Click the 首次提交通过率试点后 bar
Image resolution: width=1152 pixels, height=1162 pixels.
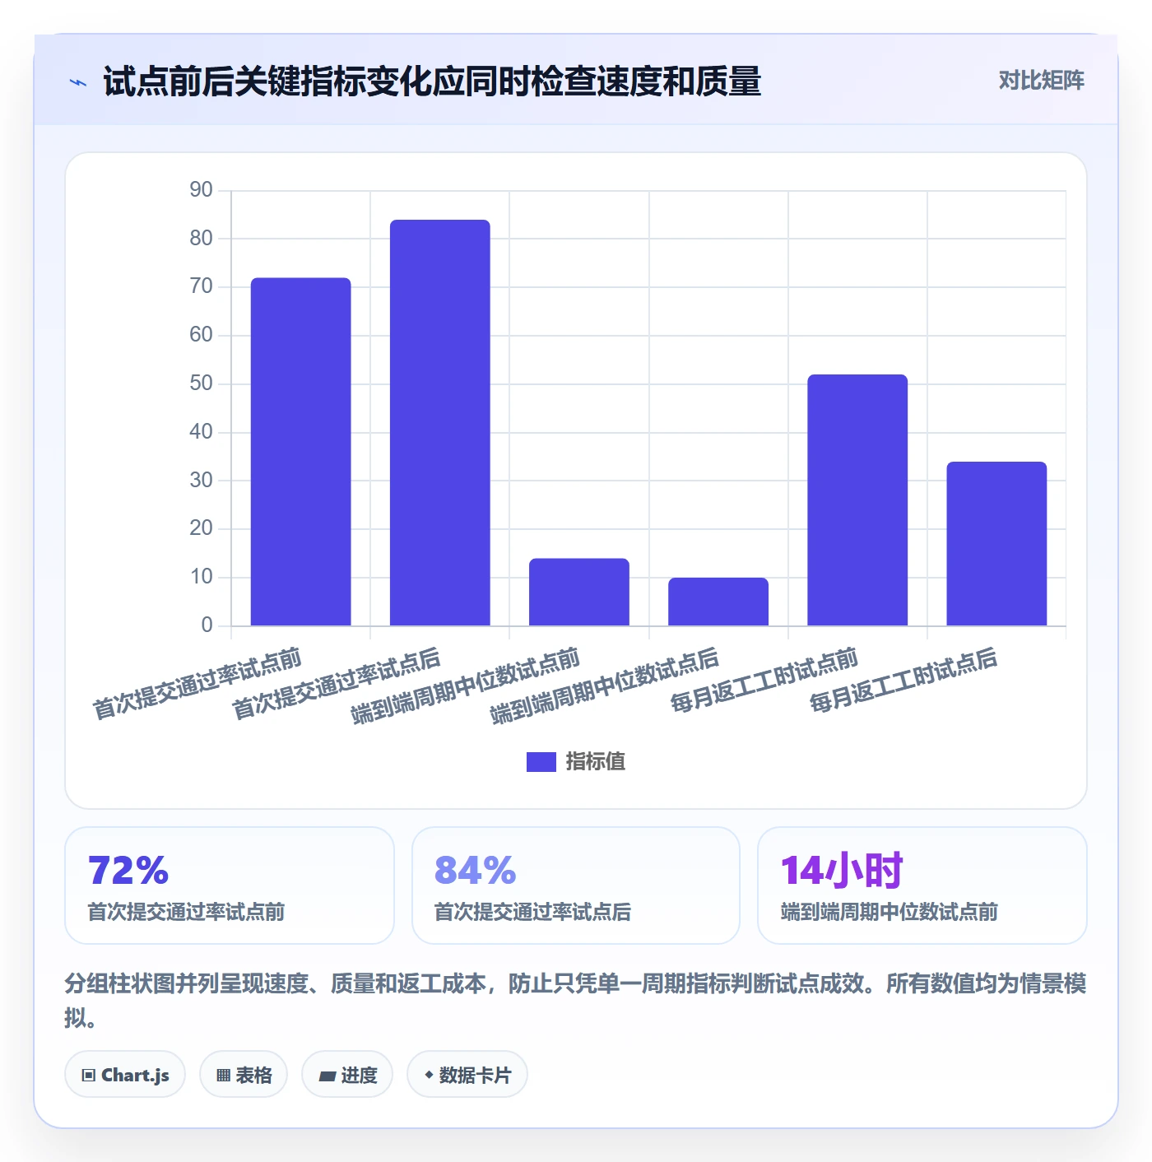440,422
